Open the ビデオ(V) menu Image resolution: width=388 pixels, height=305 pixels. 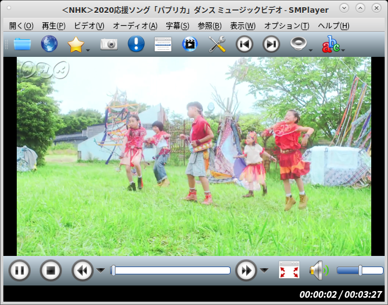[x=89, y=26]
